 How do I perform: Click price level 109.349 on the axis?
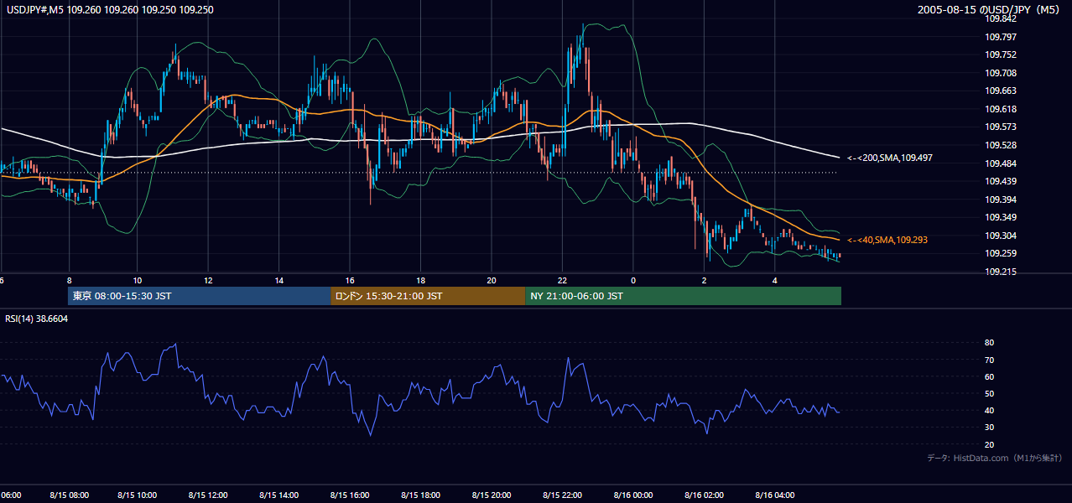pos(1001,217)
